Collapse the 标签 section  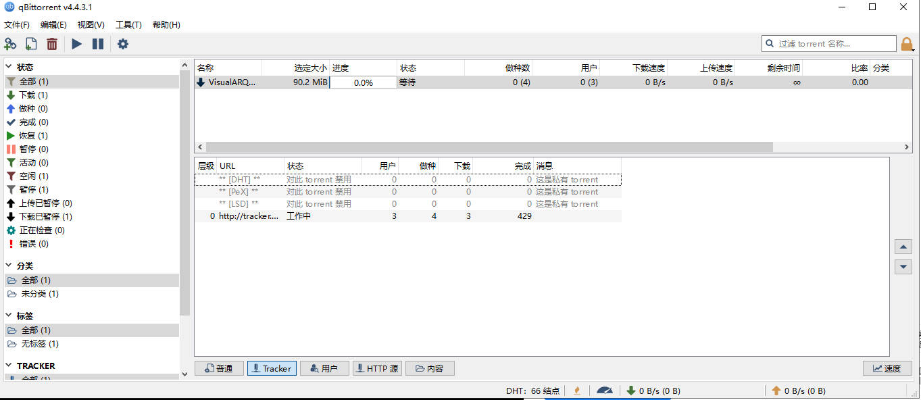9,316
